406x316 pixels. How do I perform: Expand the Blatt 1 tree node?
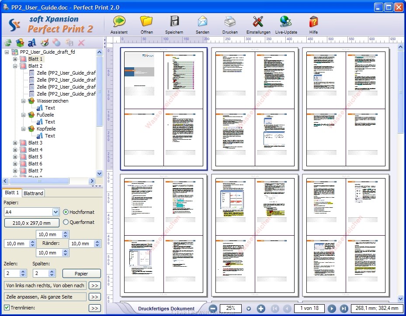point(15,59)
